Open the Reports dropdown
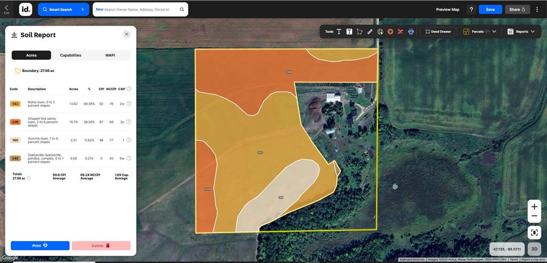Viewport: 547px width, 263px height. click(x=521, y=31)
